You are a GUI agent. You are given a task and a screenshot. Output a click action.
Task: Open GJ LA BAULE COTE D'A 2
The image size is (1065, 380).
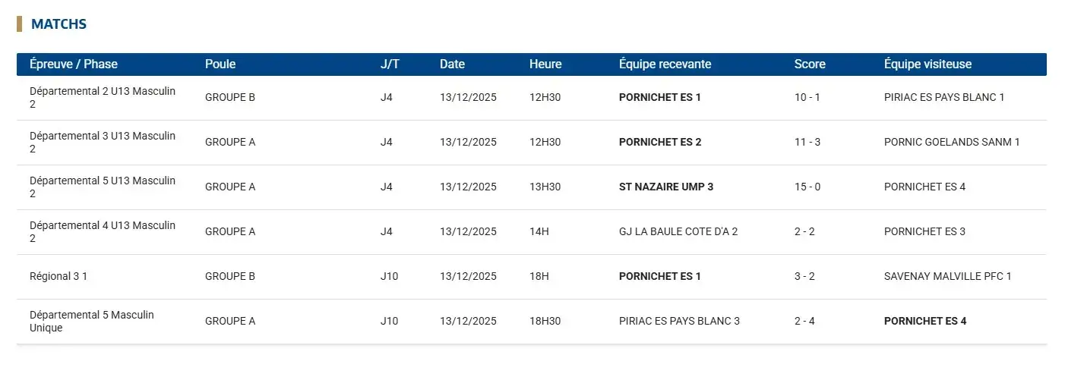678,232
